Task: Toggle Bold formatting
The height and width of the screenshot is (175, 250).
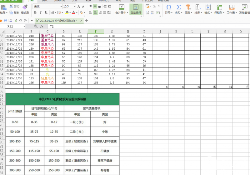Action: click(35, 12)
